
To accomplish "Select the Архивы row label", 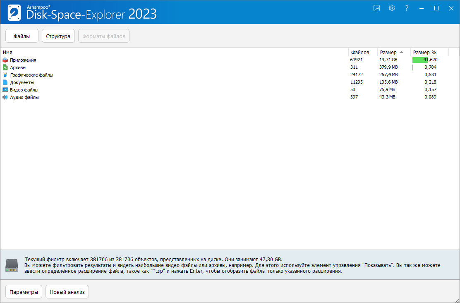I will [x=18, y=67].
